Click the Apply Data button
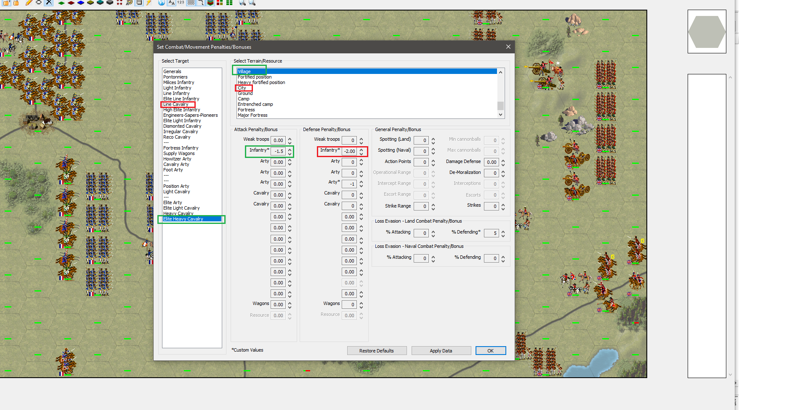Viewport: 808px width, 410px height. 441,351
